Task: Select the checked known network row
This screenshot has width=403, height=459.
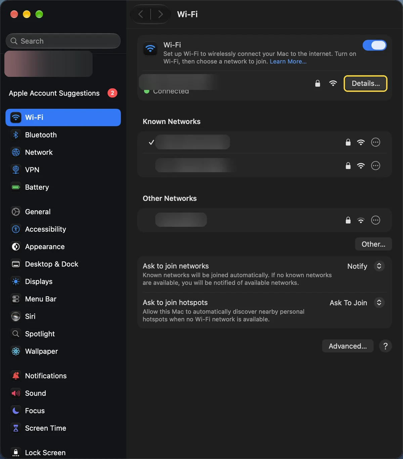Action: tap(265, 142)
